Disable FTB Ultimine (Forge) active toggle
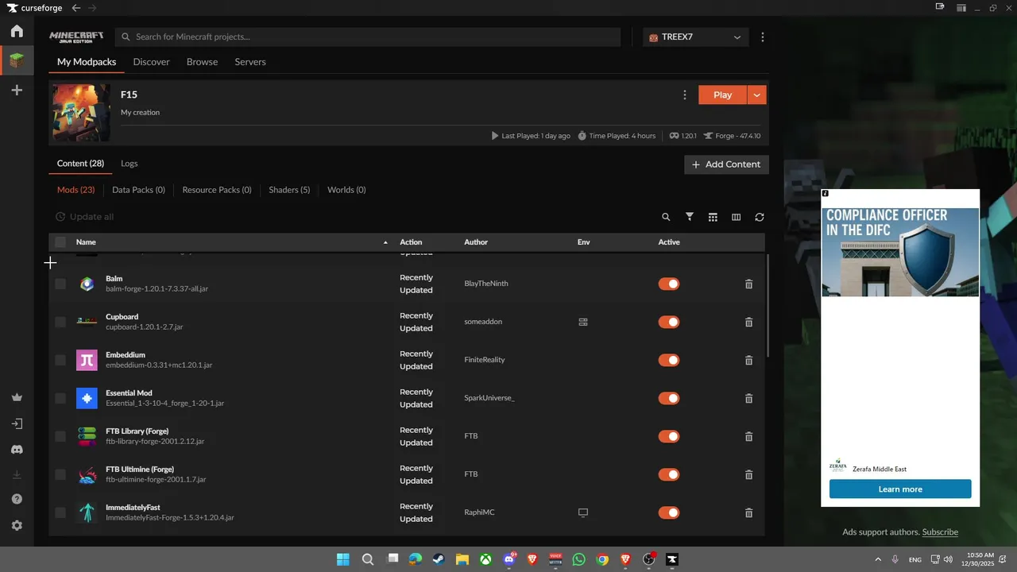 point(669,474)
